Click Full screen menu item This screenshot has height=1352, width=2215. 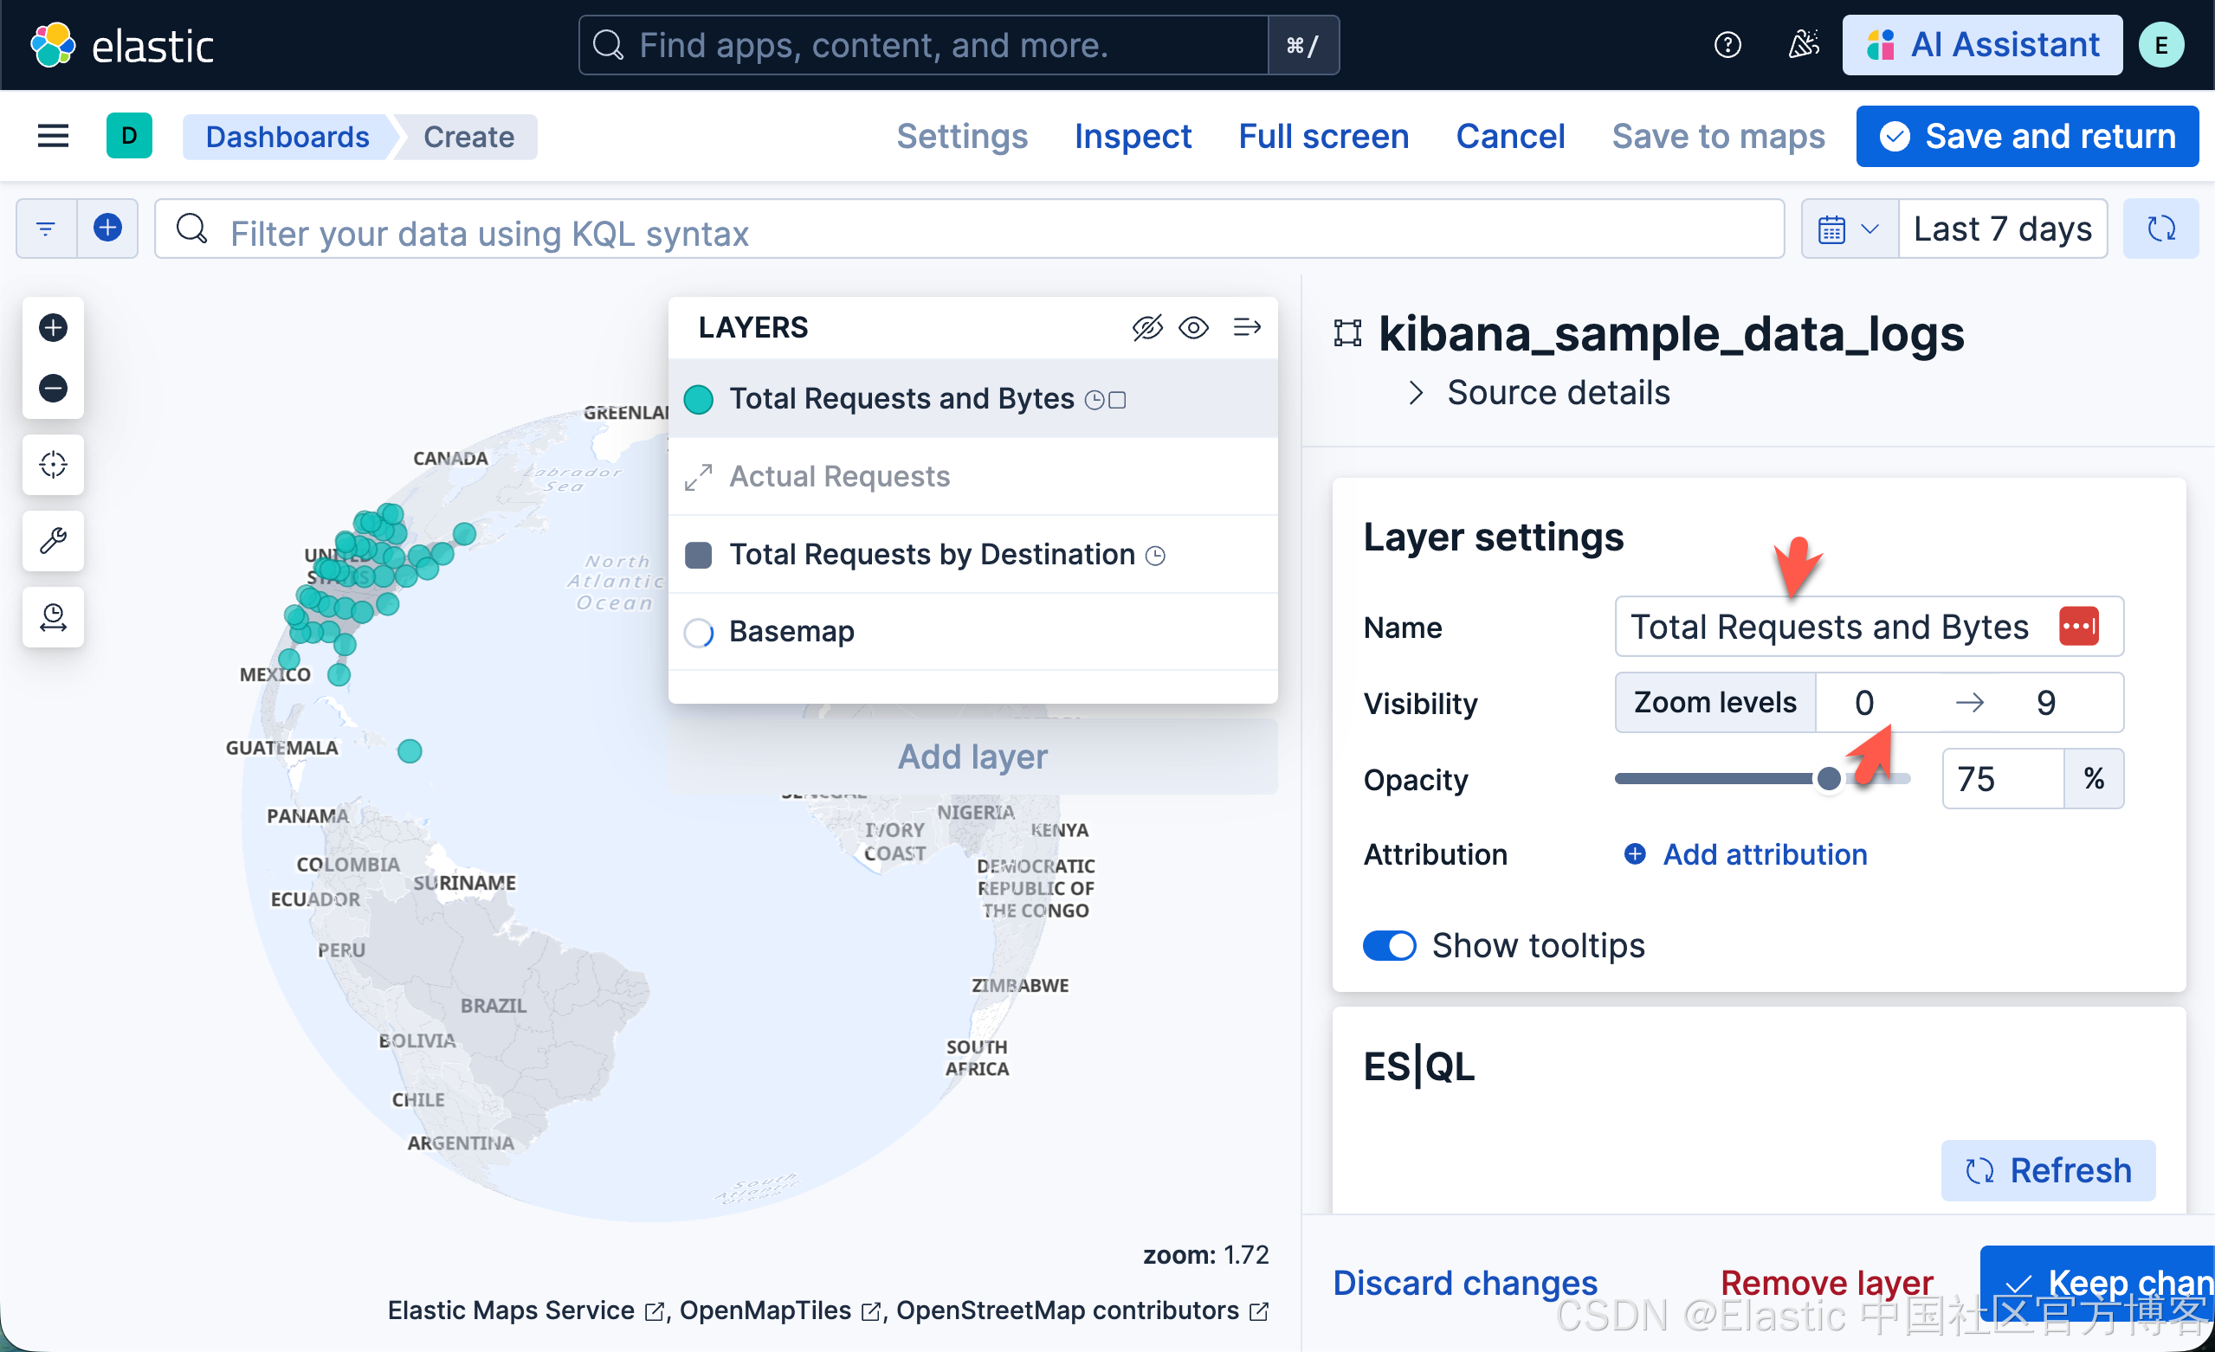[1323, 137]
